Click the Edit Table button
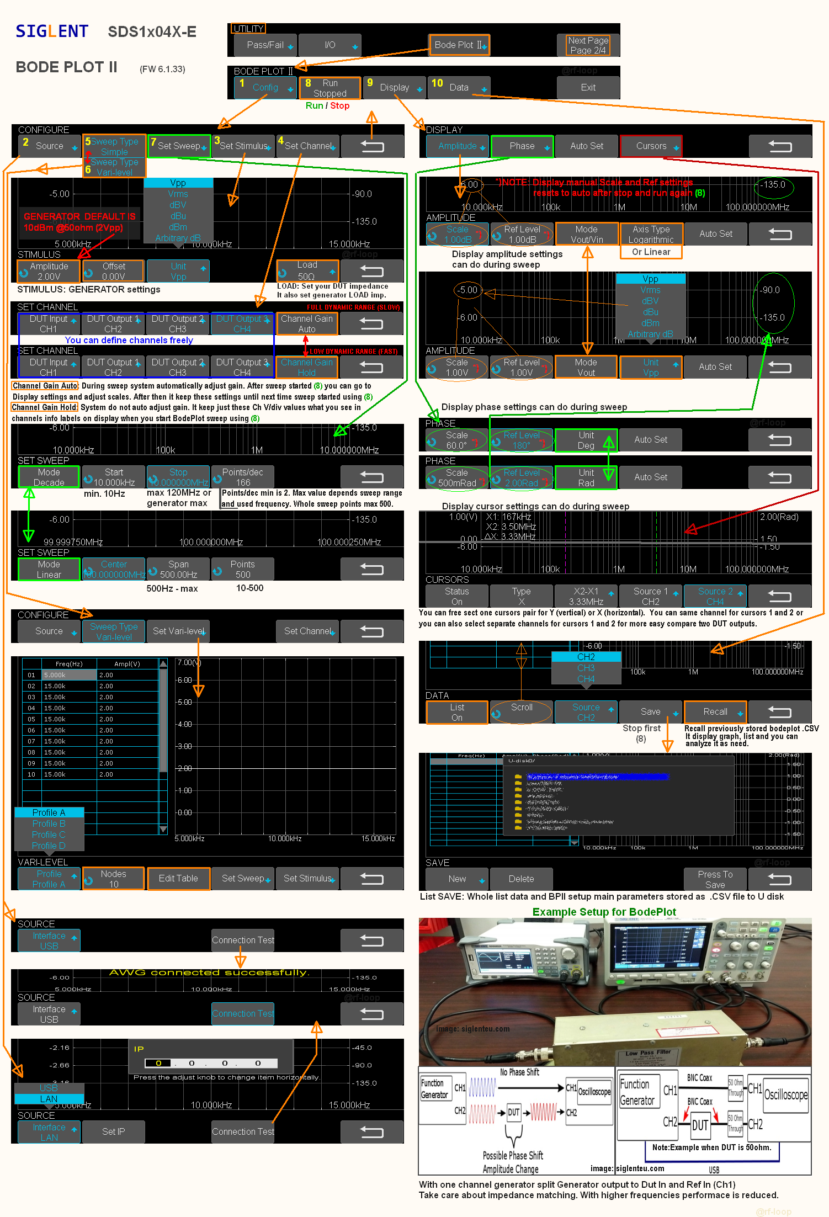829x1217 pixels. click(x=178, y=879)
